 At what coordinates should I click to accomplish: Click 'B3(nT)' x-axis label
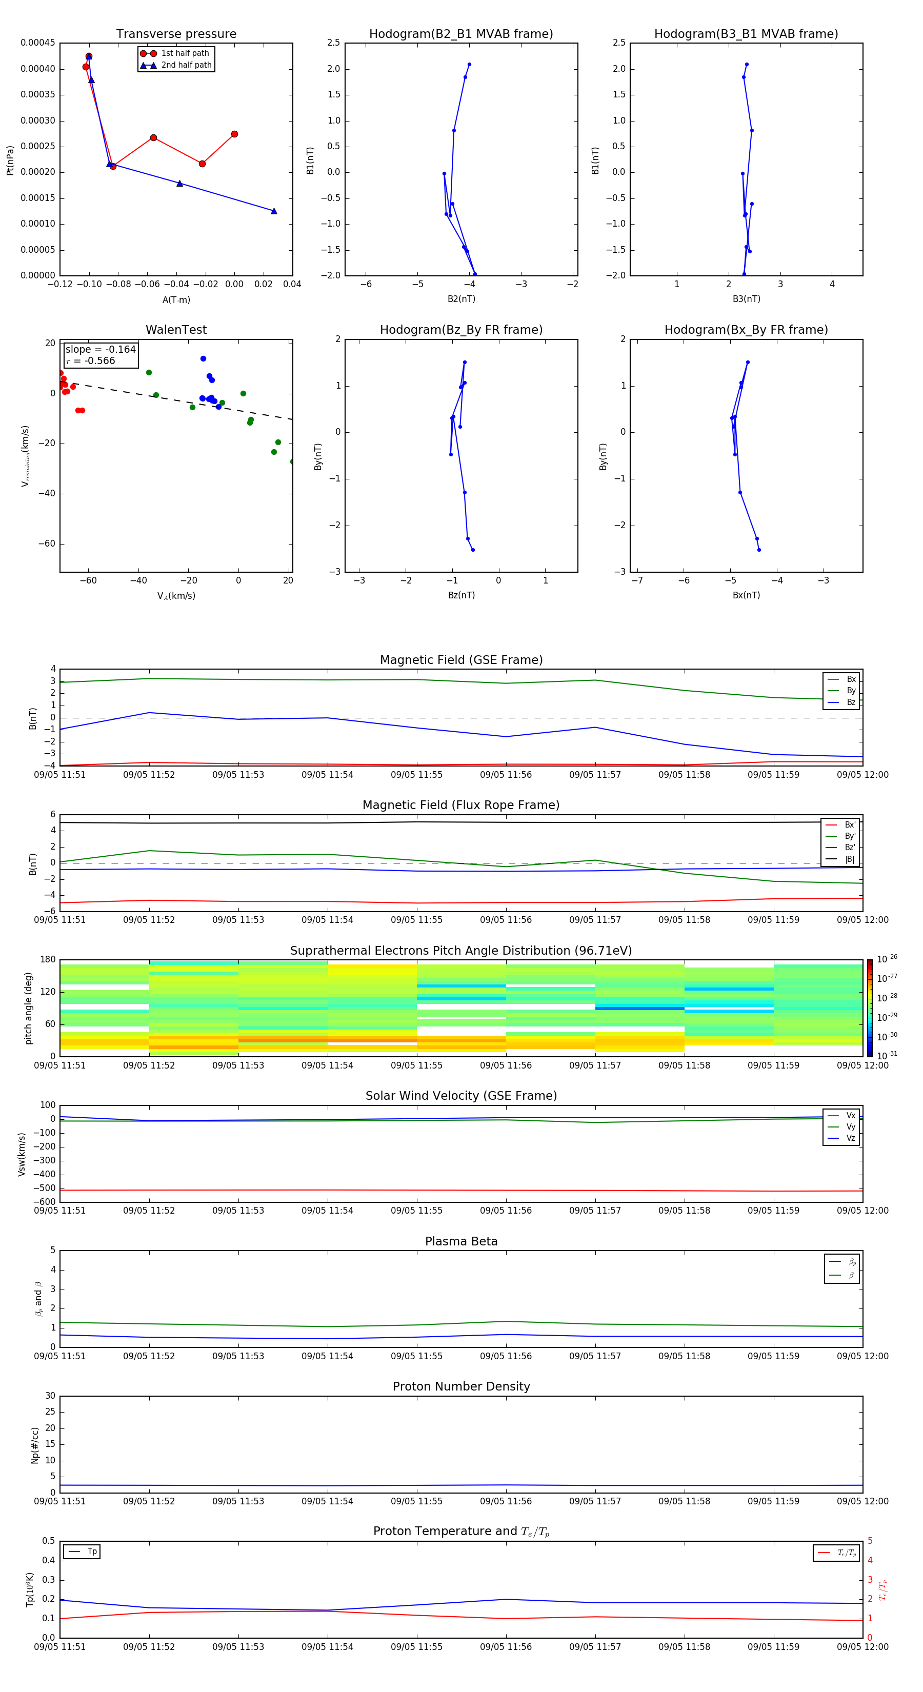[x=746, y=299]
